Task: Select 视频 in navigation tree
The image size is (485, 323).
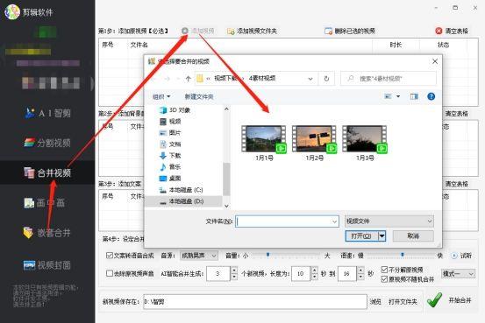Action: [x=170, y=122]
